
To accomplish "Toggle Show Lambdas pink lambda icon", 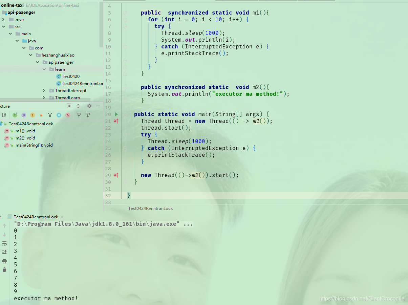I will pyautogui.click(x=68, y=115).
